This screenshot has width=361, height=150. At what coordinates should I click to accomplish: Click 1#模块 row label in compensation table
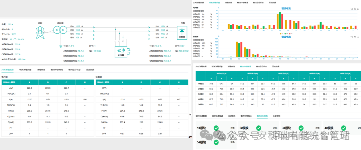click(201, 84)
